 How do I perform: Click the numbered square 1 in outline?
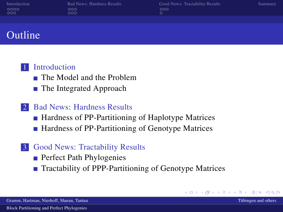coord(25,67)
